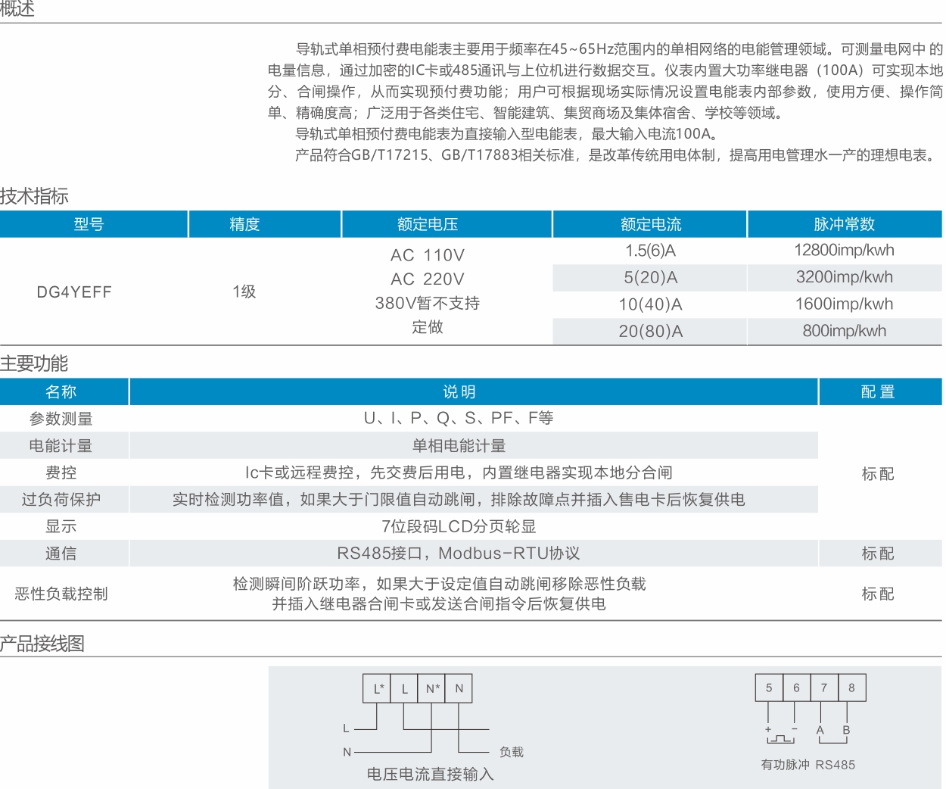Click the 脉冲常数 column header

click(x=845, y=224)
